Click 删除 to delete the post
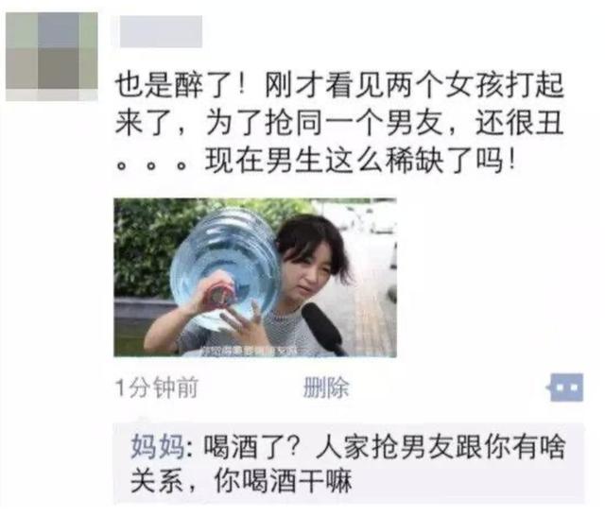The image size is (605, 516). click(326, 387)
